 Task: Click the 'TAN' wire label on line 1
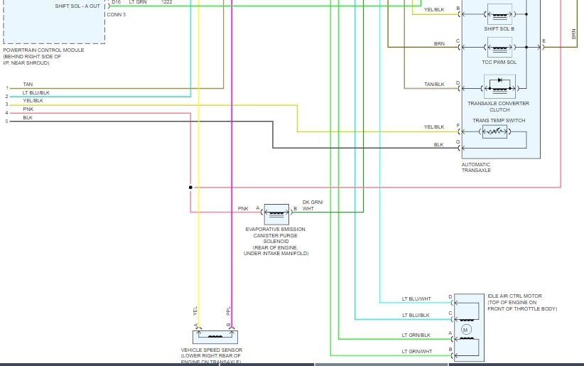point(28,85)
